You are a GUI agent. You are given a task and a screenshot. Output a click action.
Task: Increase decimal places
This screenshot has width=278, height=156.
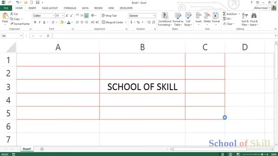[x=149, y=22]
